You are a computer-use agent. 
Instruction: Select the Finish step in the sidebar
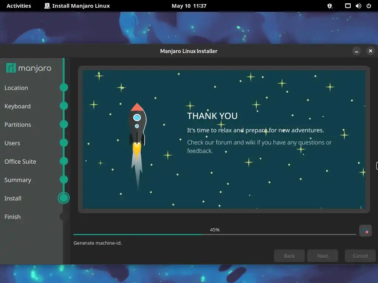(13, 217)
